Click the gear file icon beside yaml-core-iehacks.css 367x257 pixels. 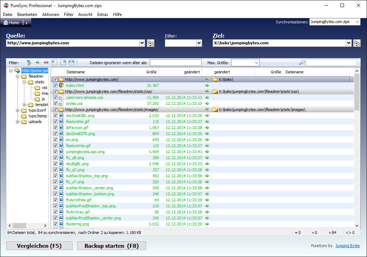[x=61, y=97]
